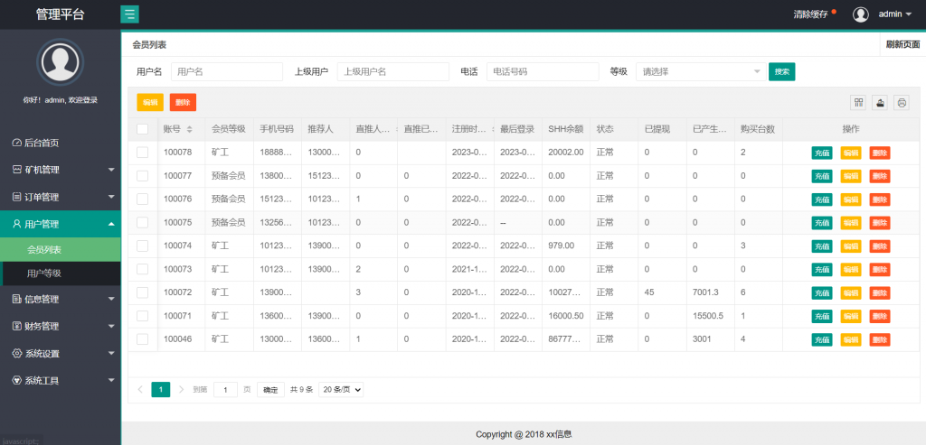Image resolution: width=926 pixels, height=445 pixels.
Task: Focus the 上级用户 input field
Action: point(393,72)
